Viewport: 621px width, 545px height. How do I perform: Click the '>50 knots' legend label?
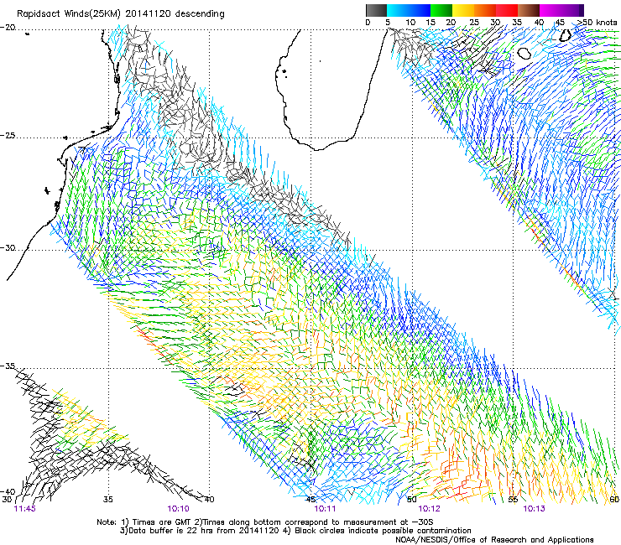pos(597,23)
